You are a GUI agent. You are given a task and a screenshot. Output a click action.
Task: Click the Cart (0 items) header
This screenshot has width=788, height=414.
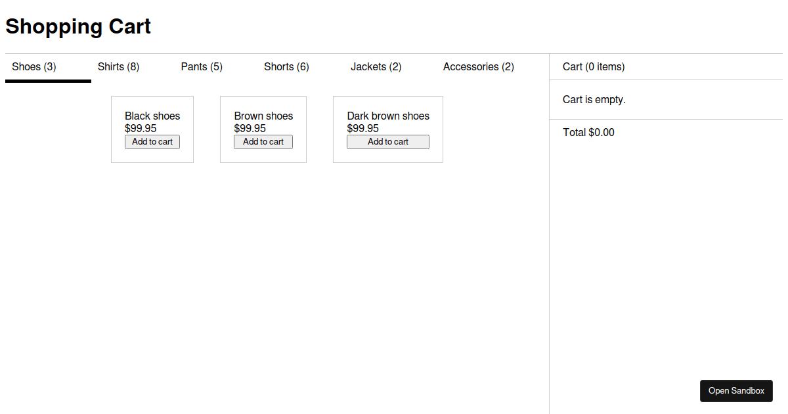594,67
